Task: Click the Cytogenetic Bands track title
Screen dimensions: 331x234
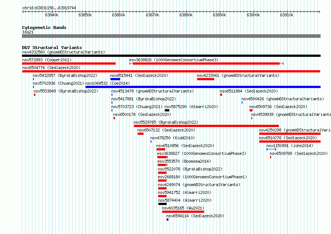Action: 44,27
